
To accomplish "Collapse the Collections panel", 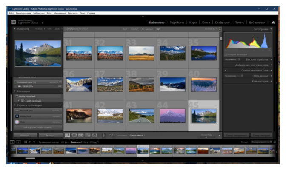I will [15, 91].
